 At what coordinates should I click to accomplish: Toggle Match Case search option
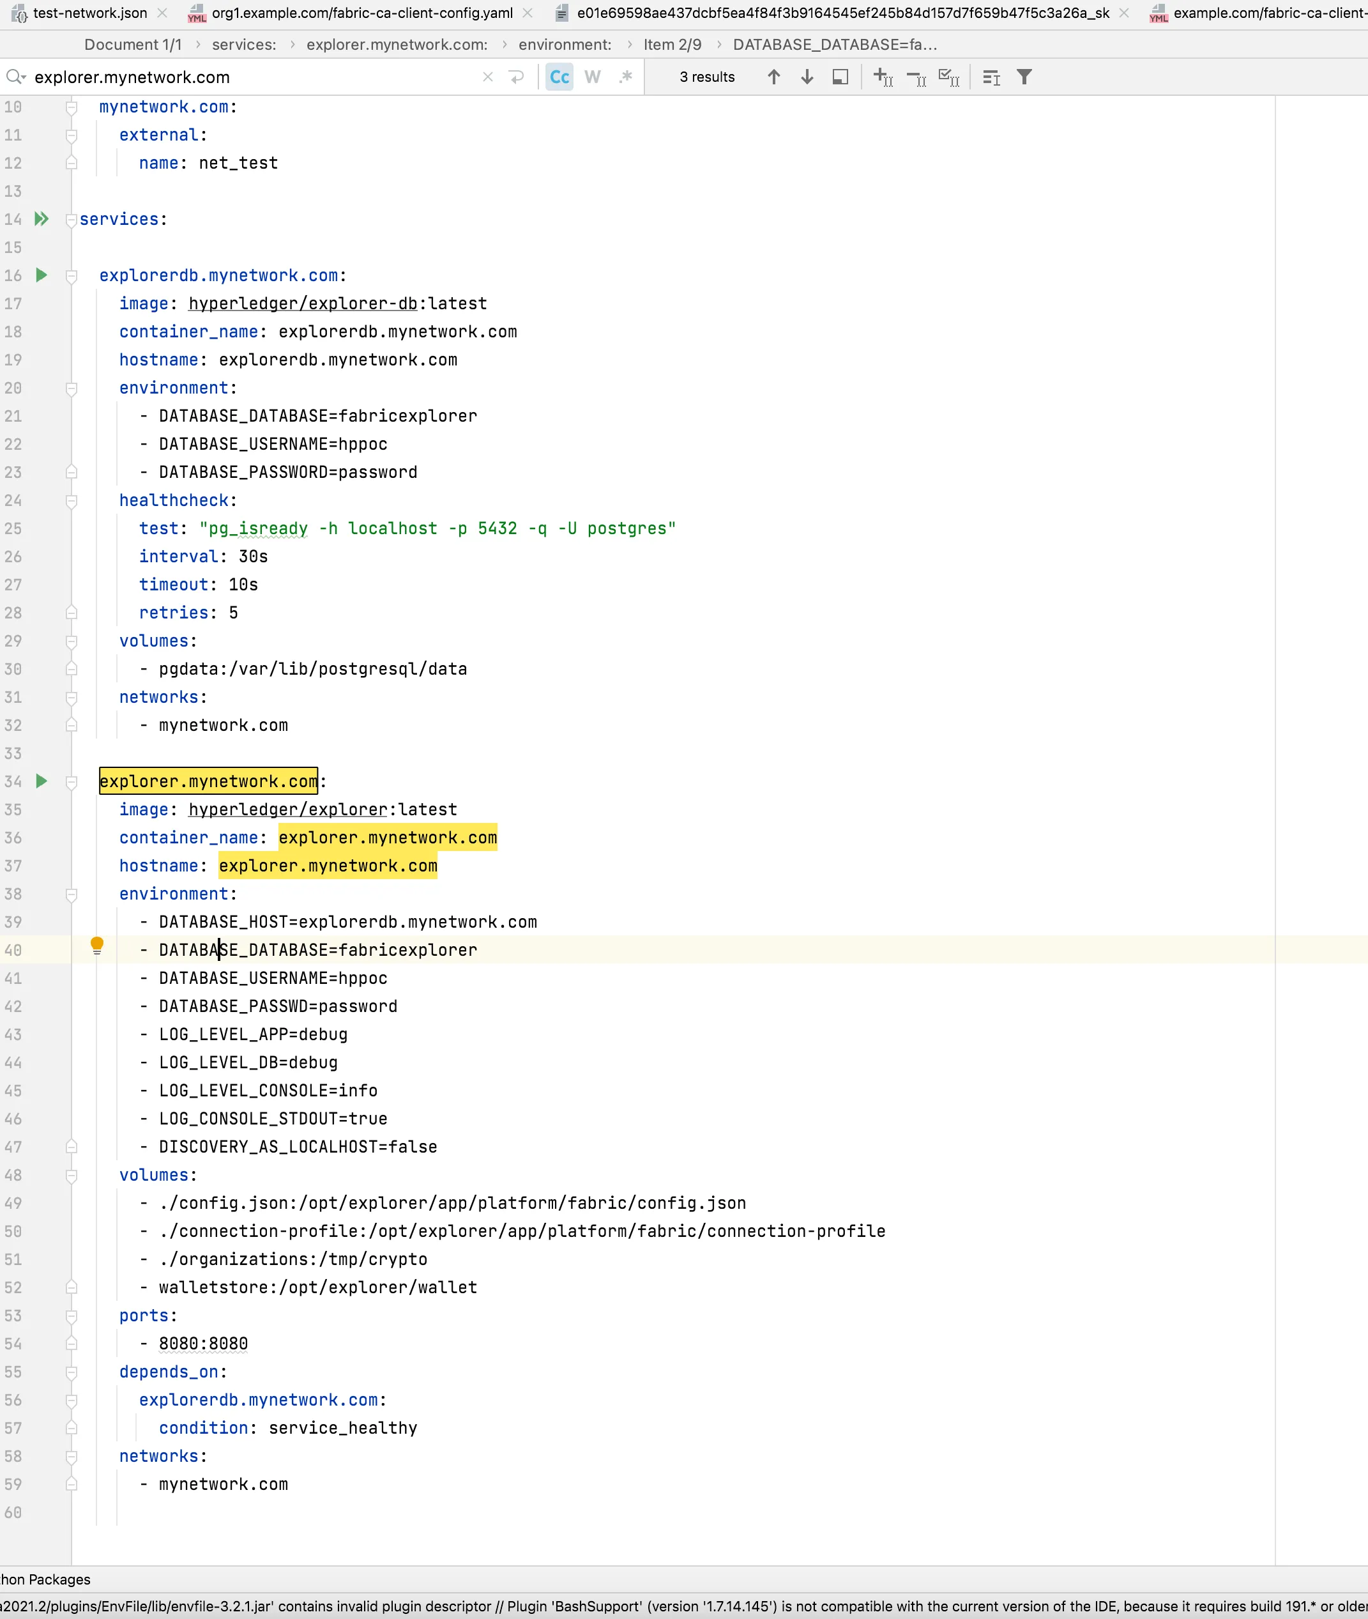pos(559,77)
